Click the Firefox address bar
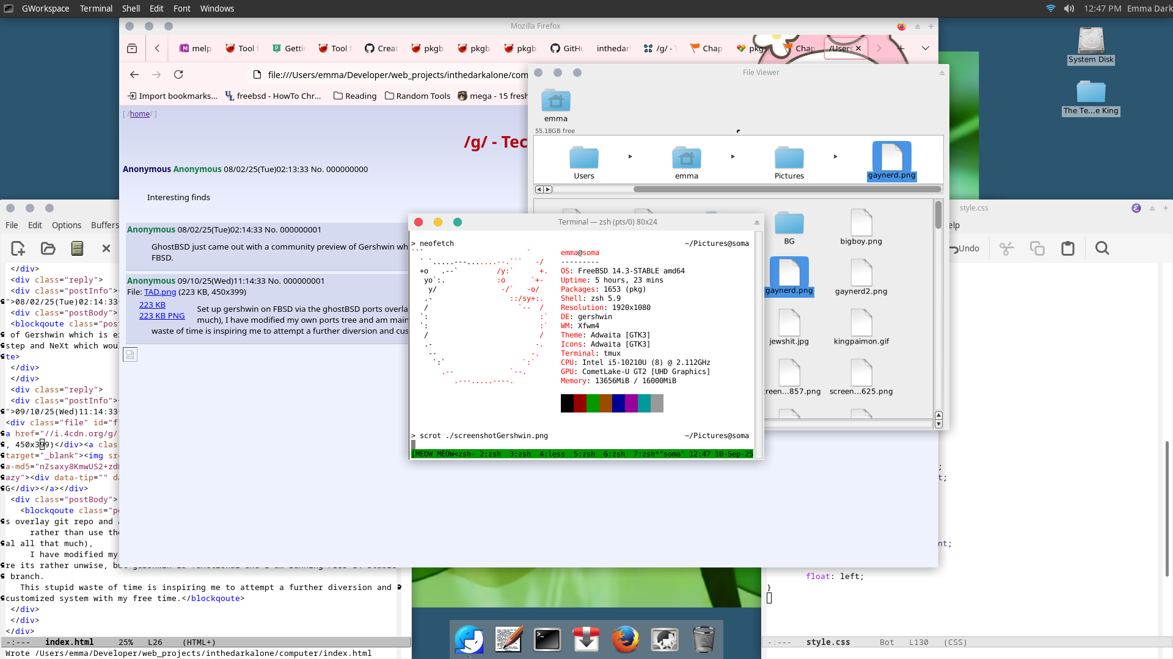The image size is (1173, 659). click(391, 74)
